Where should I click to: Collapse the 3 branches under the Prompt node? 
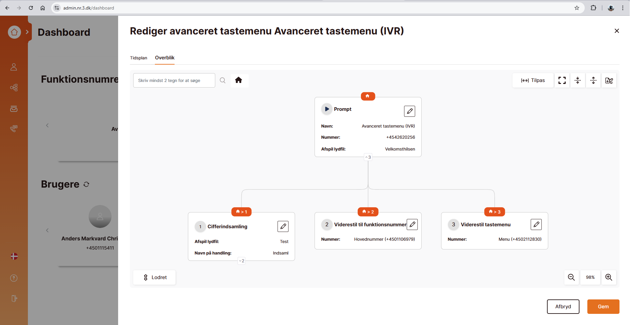pos(368,157)
